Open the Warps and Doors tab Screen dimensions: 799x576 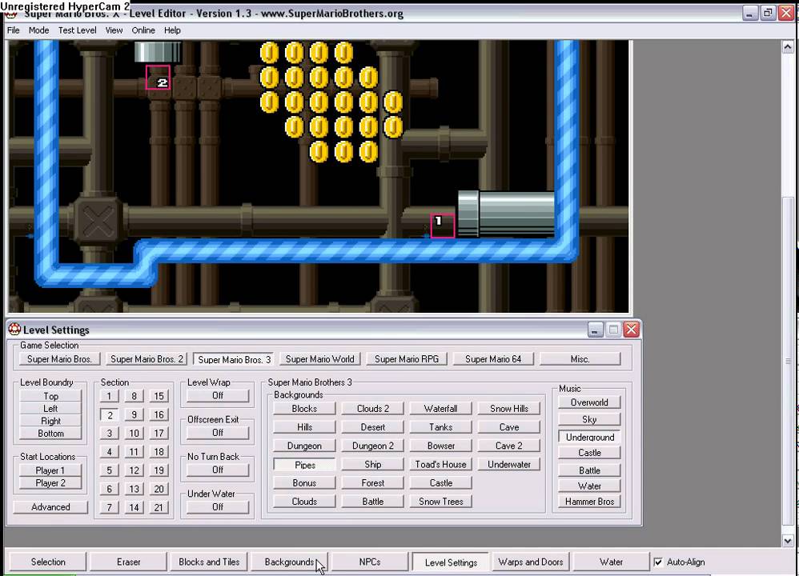point(531,562)
